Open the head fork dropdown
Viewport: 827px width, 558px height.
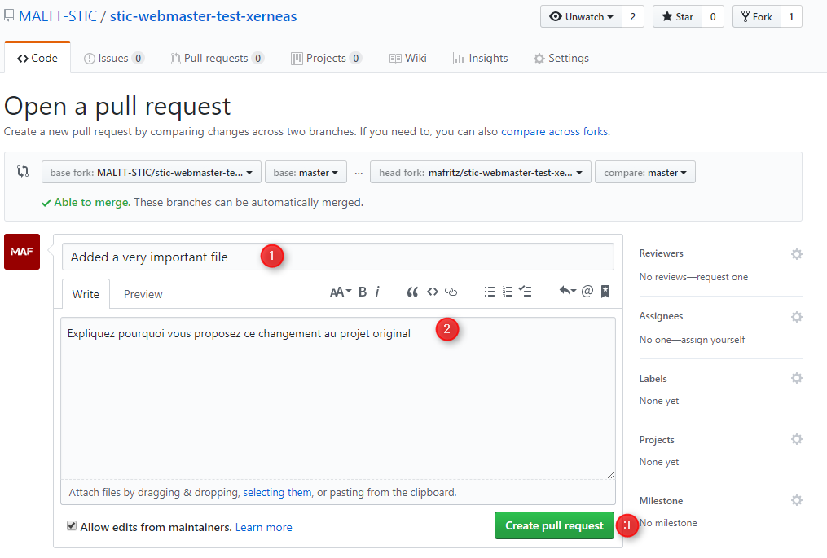click(481, 172)
